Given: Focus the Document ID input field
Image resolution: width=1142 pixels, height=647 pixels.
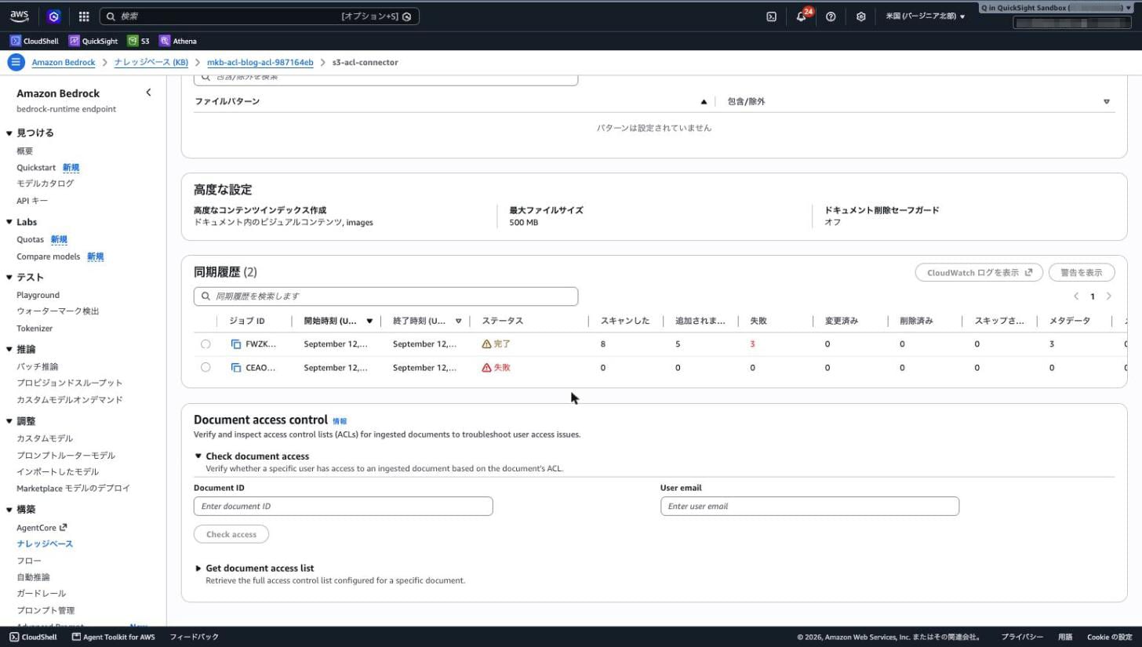Looking at the screenshot, I should click(x=343, y=506).
